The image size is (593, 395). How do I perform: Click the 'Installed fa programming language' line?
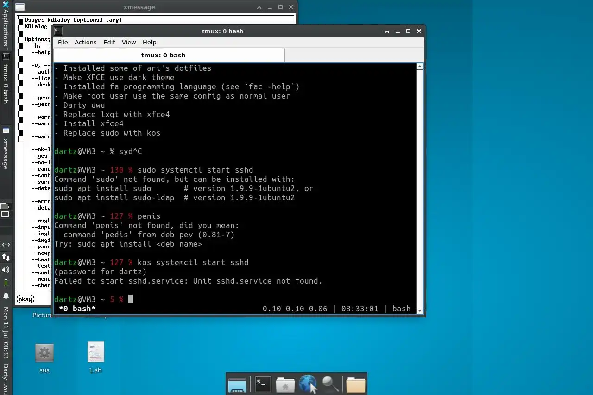177,86
